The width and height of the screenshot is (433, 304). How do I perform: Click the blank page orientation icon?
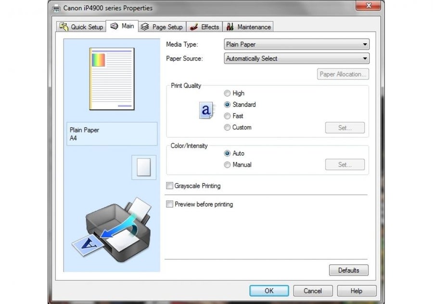click(144, 167)
